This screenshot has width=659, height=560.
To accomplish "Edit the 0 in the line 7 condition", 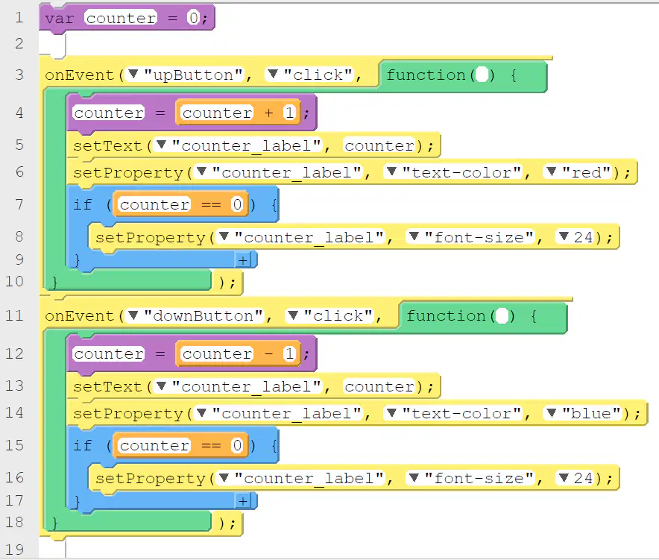I will click(237, 204).
